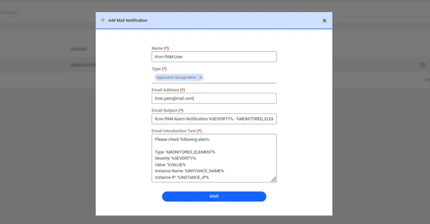Click the Email Subject field
430x224 pixels.
[214, 119]
